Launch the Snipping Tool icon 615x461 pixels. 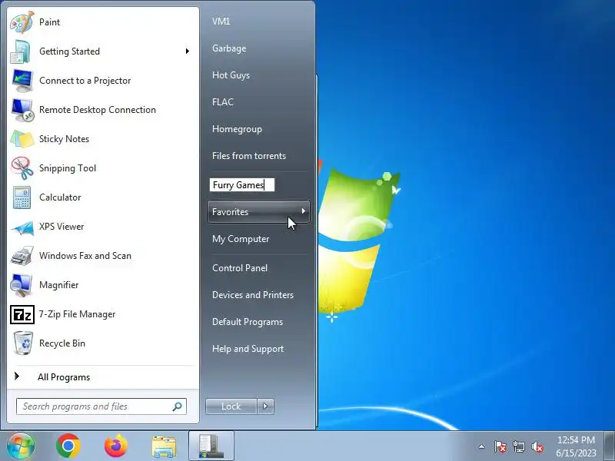[x=22, y=168]
